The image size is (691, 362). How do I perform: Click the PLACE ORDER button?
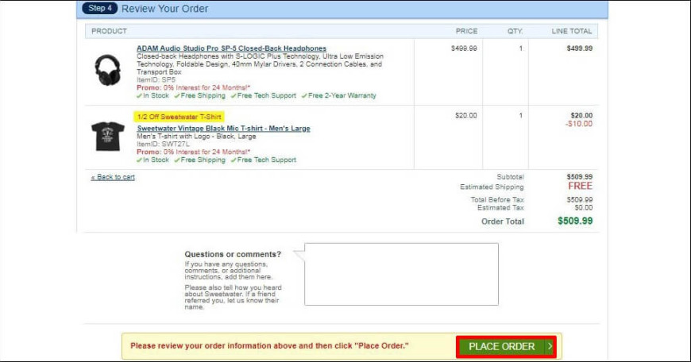[x=506, y=347]
